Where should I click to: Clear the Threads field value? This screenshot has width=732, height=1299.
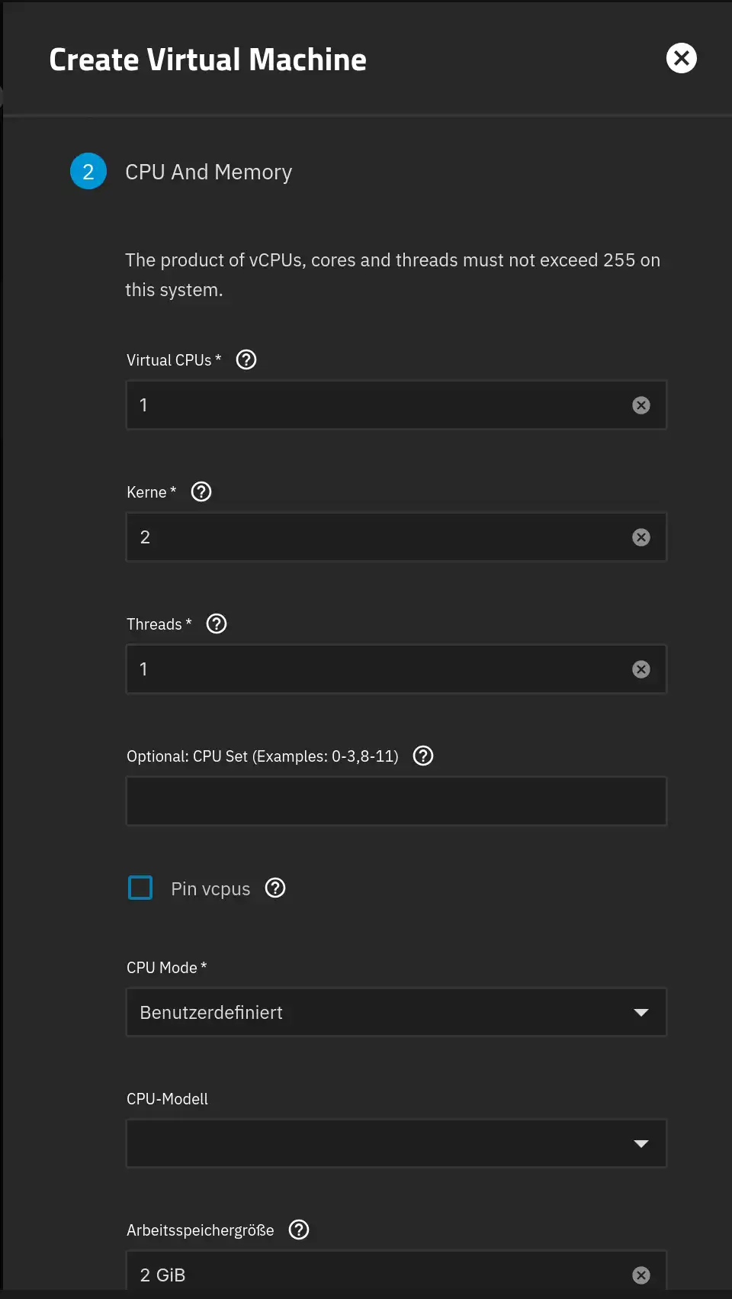point(641,669)
